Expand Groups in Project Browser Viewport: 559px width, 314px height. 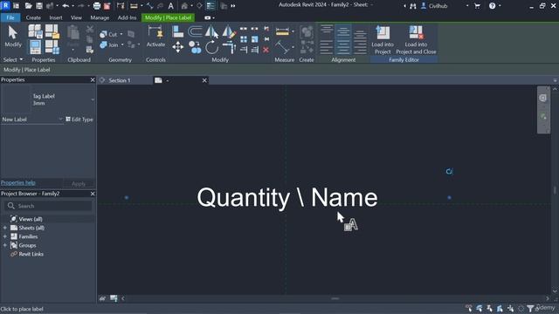[5, 245]
